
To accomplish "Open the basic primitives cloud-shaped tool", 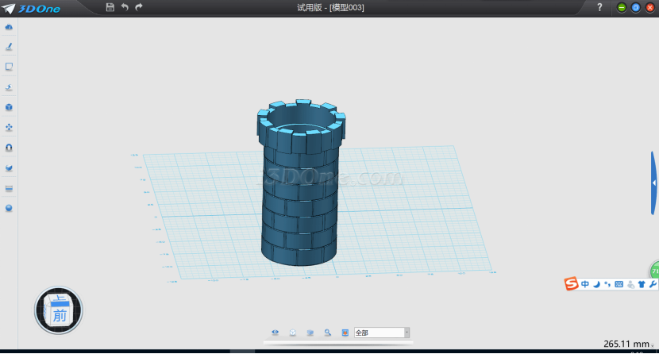I will 9,27.
